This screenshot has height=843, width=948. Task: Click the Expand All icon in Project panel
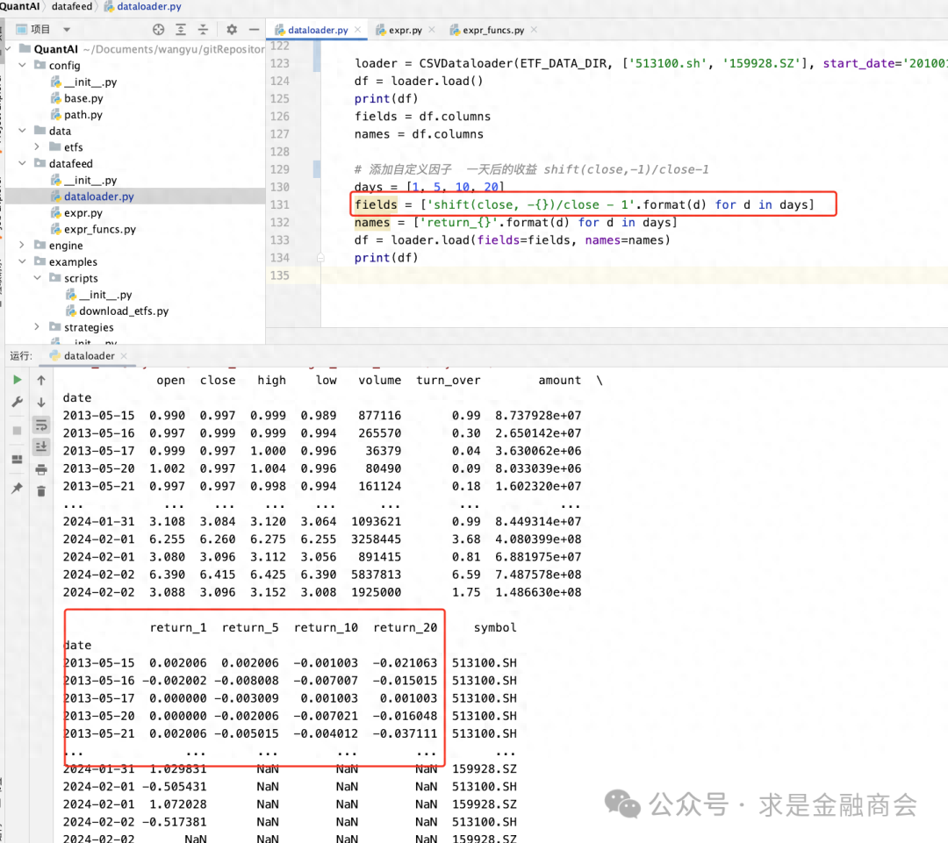click(x=181, y=29)
